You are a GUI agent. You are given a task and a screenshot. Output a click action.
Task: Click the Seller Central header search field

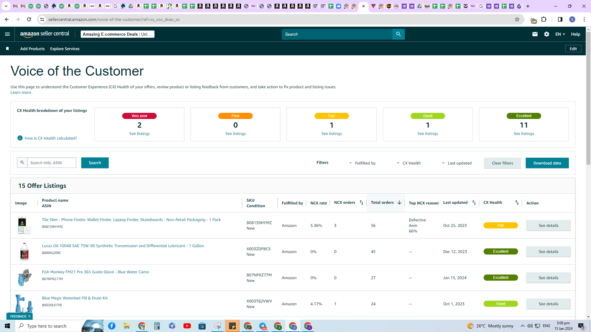click(x=337, y=34)
